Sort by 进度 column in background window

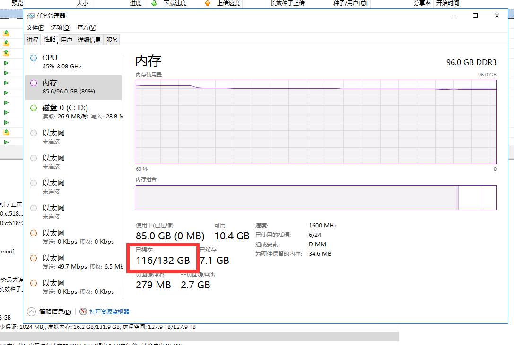point(136,3)
